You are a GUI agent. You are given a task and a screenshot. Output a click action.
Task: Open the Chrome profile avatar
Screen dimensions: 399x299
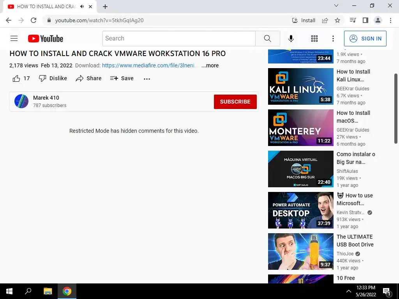[378, 20]
